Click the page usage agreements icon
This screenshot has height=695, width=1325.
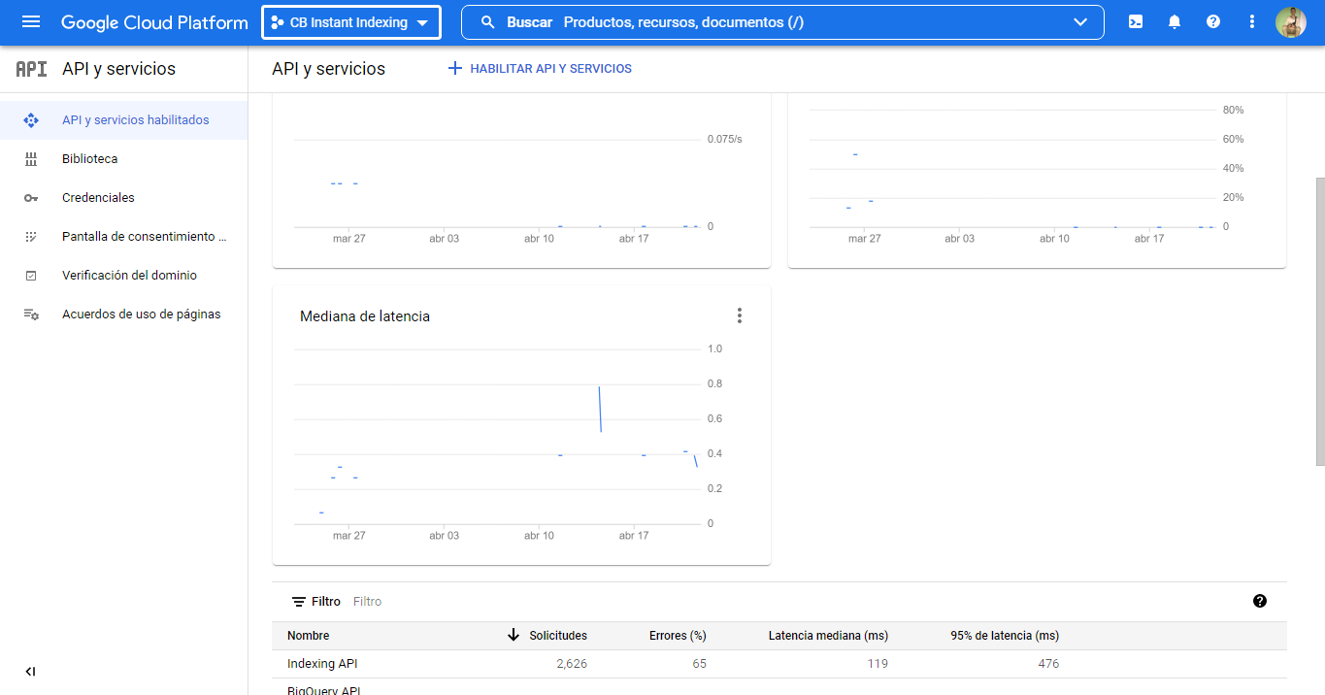(31, 314)
